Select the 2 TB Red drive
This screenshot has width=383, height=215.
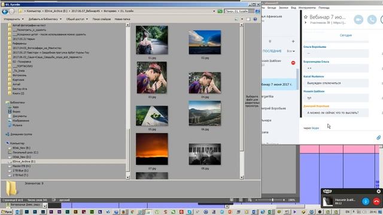click(20, 175)
